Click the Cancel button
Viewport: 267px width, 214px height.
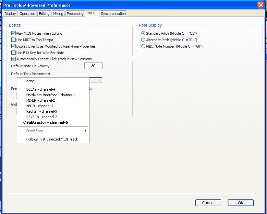click(208, 203)
